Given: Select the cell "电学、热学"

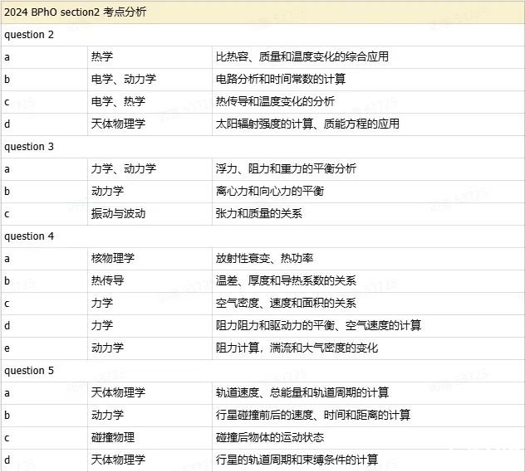Looking at the screenshot, I should 150,102.
